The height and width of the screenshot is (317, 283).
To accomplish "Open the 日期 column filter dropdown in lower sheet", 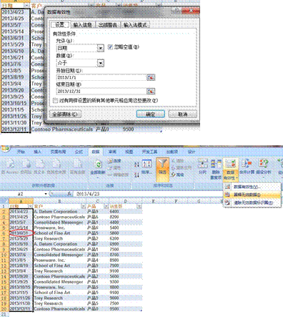I will pos(30,206).
